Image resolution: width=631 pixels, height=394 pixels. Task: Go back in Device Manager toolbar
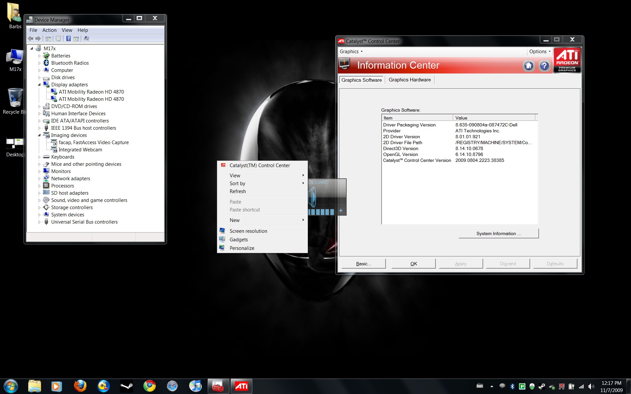[31, 38]
